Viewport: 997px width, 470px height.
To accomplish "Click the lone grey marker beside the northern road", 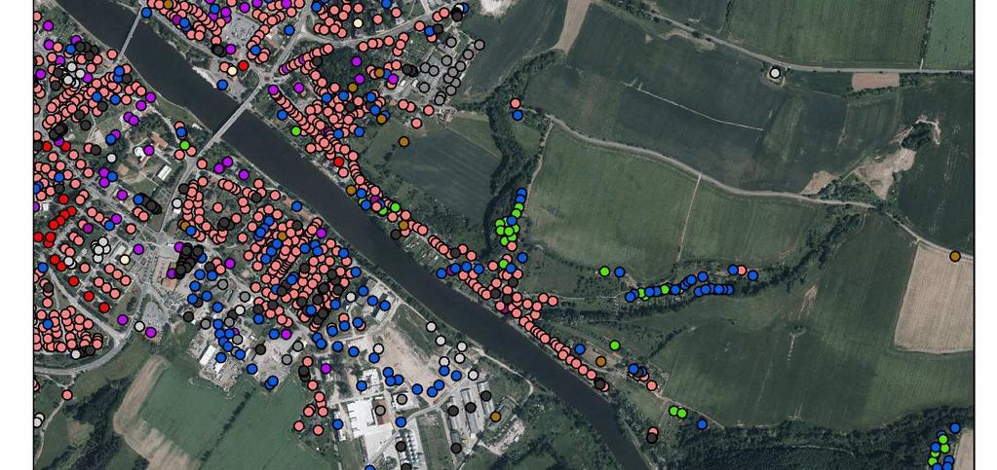I will (775, 73).
